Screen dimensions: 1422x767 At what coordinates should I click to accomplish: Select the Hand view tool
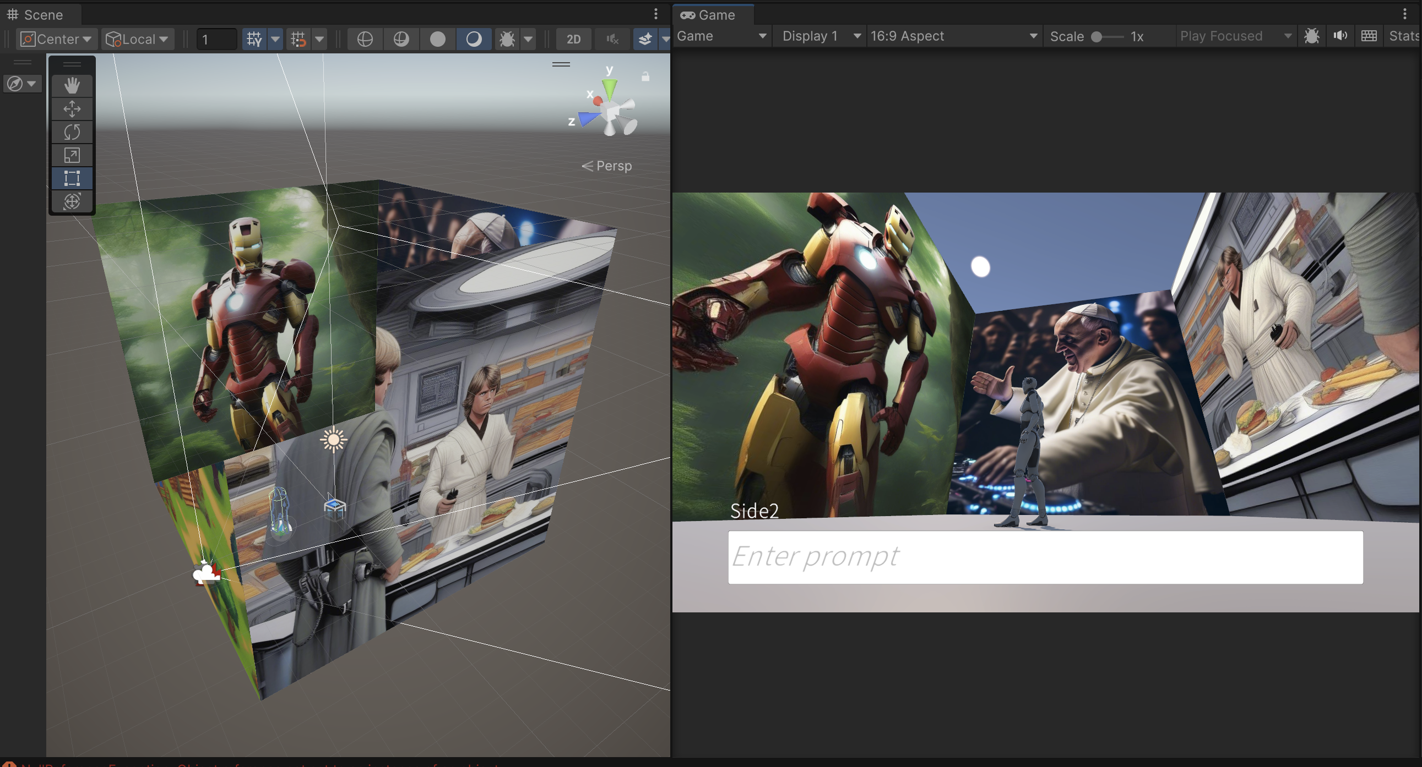coord(72,85)
